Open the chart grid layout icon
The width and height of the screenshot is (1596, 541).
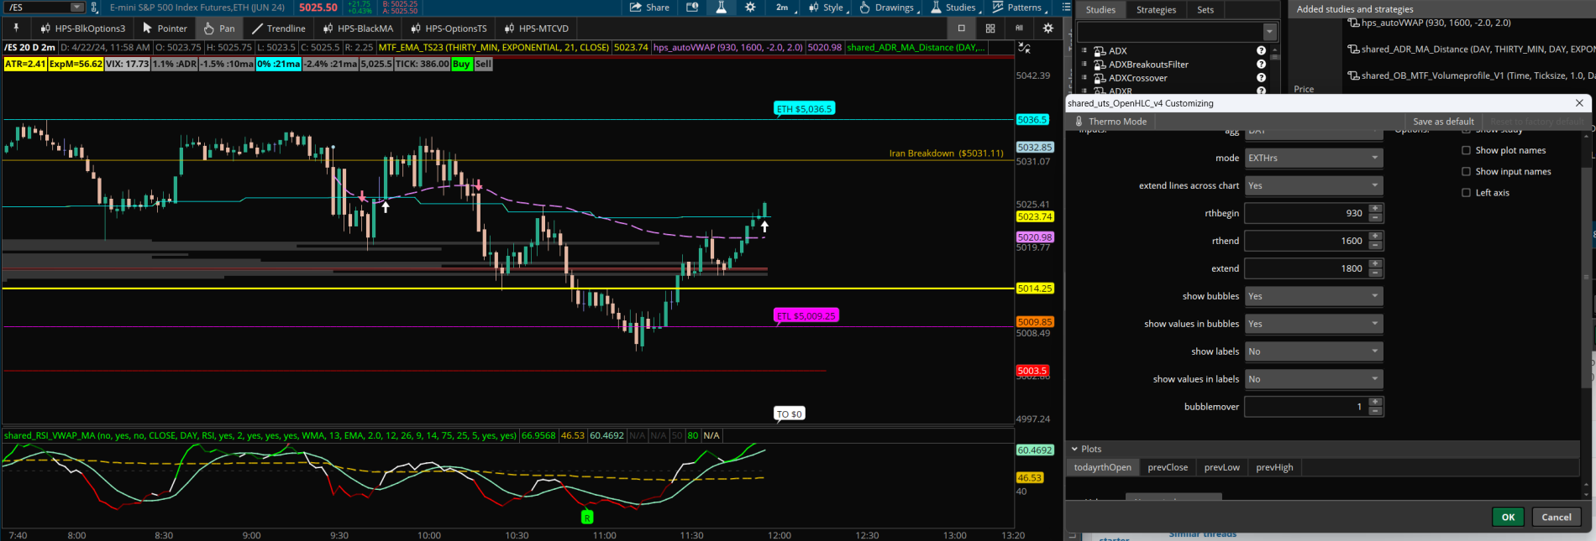(x=990, y=29)
